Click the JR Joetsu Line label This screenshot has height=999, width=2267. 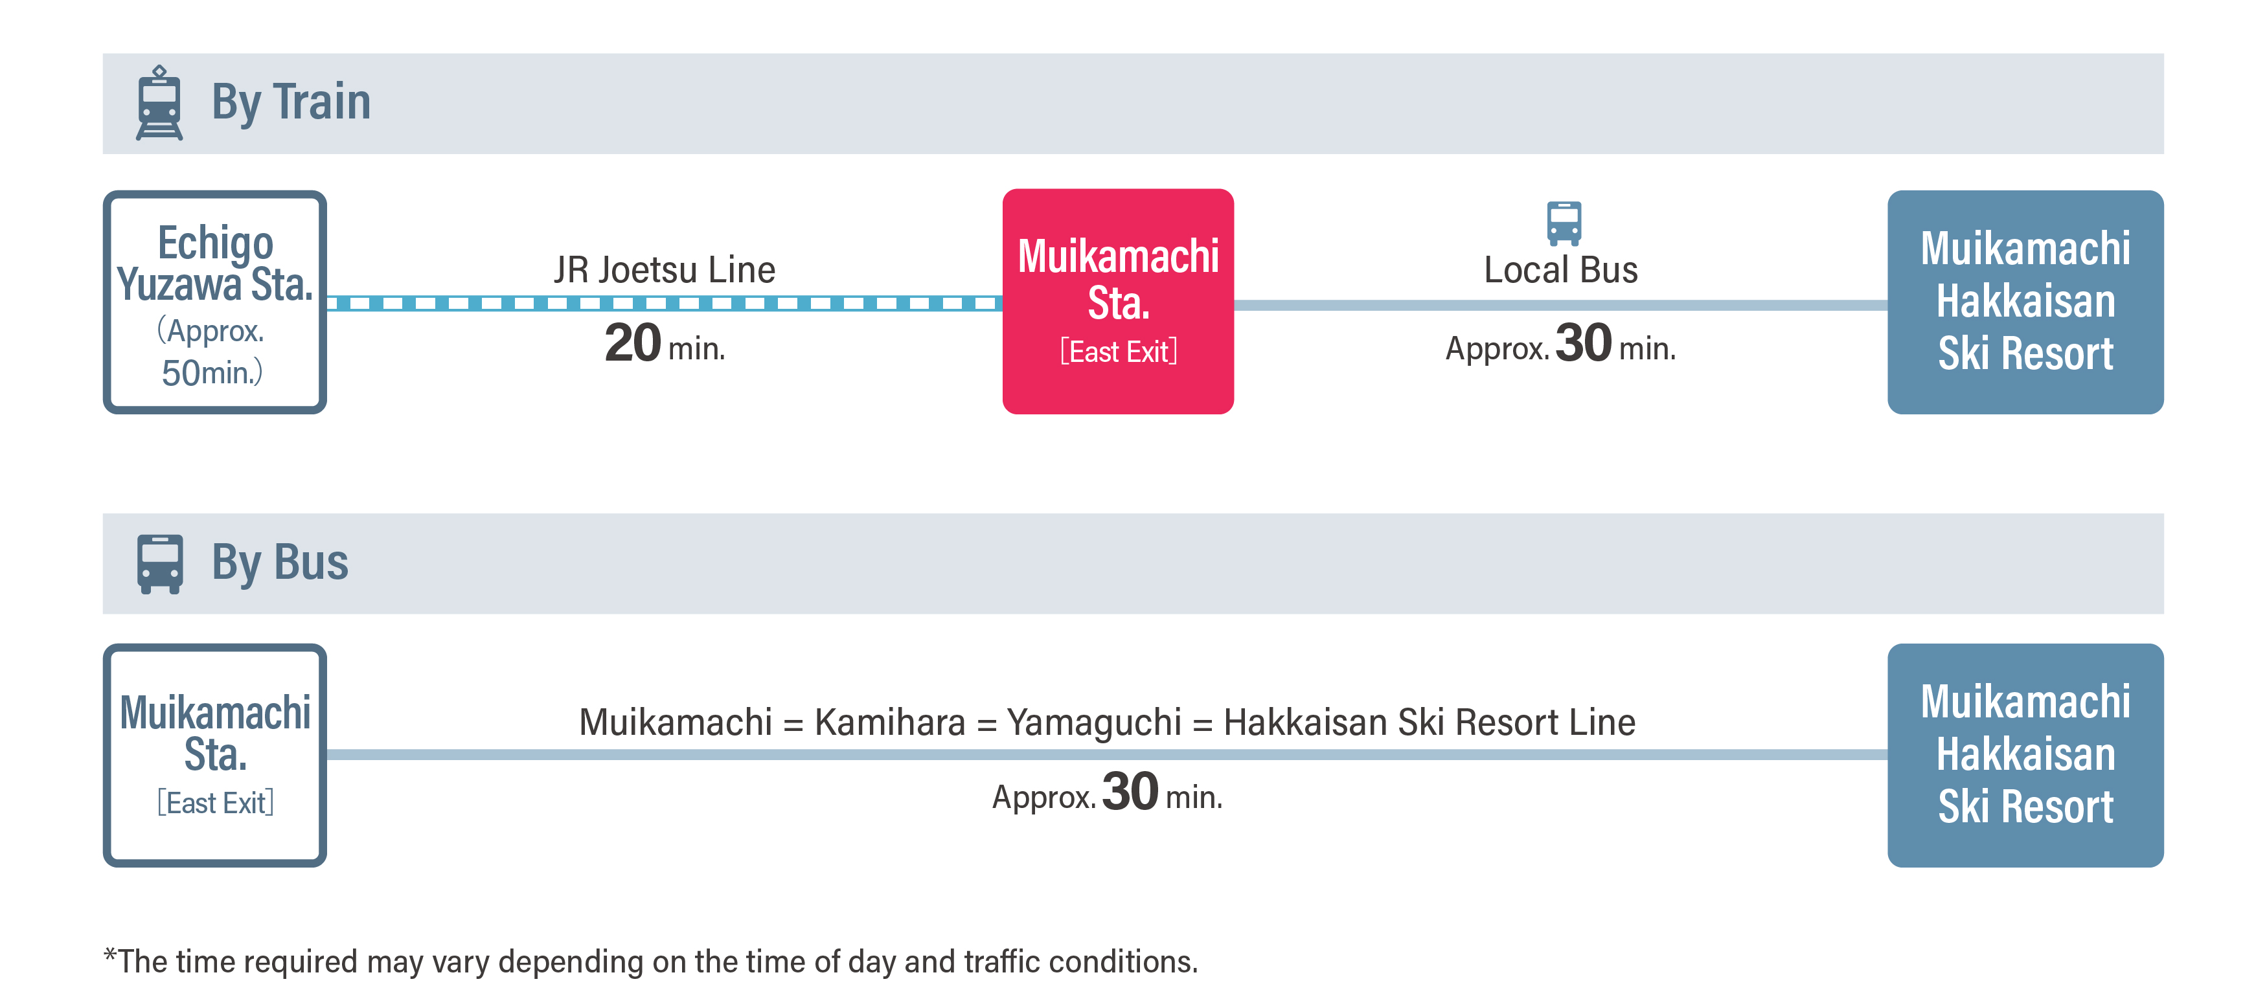[665, 270]
